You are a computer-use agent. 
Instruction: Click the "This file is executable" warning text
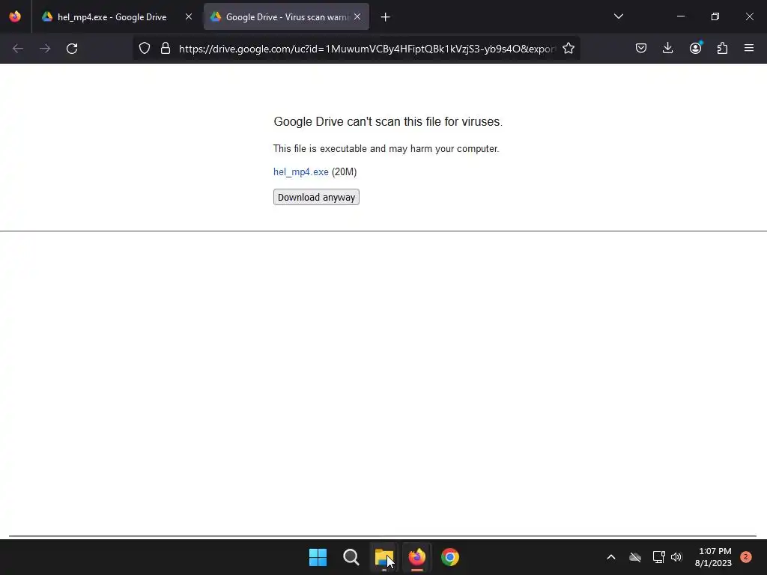click(386, 149)
